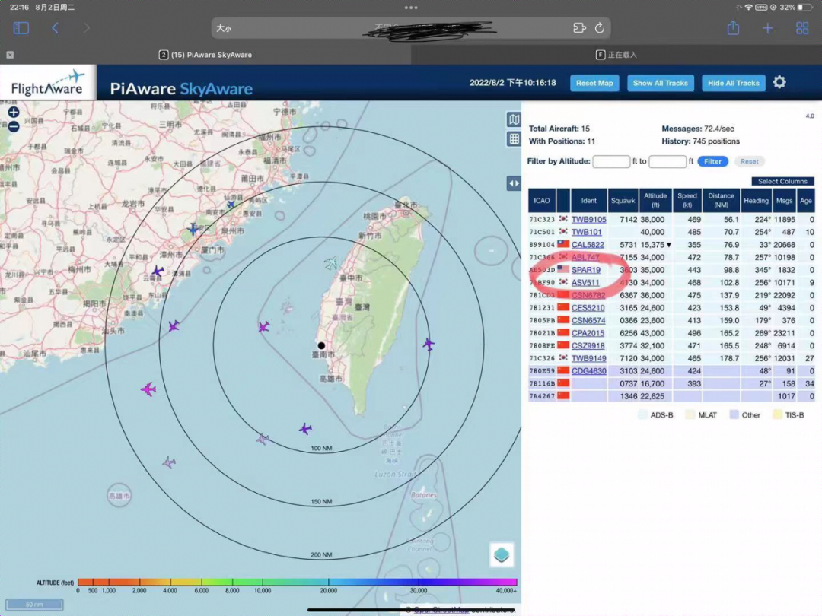Go back with the browser back arrow
The width and height of the screenshot is (822, 616).
pos(55,28)
